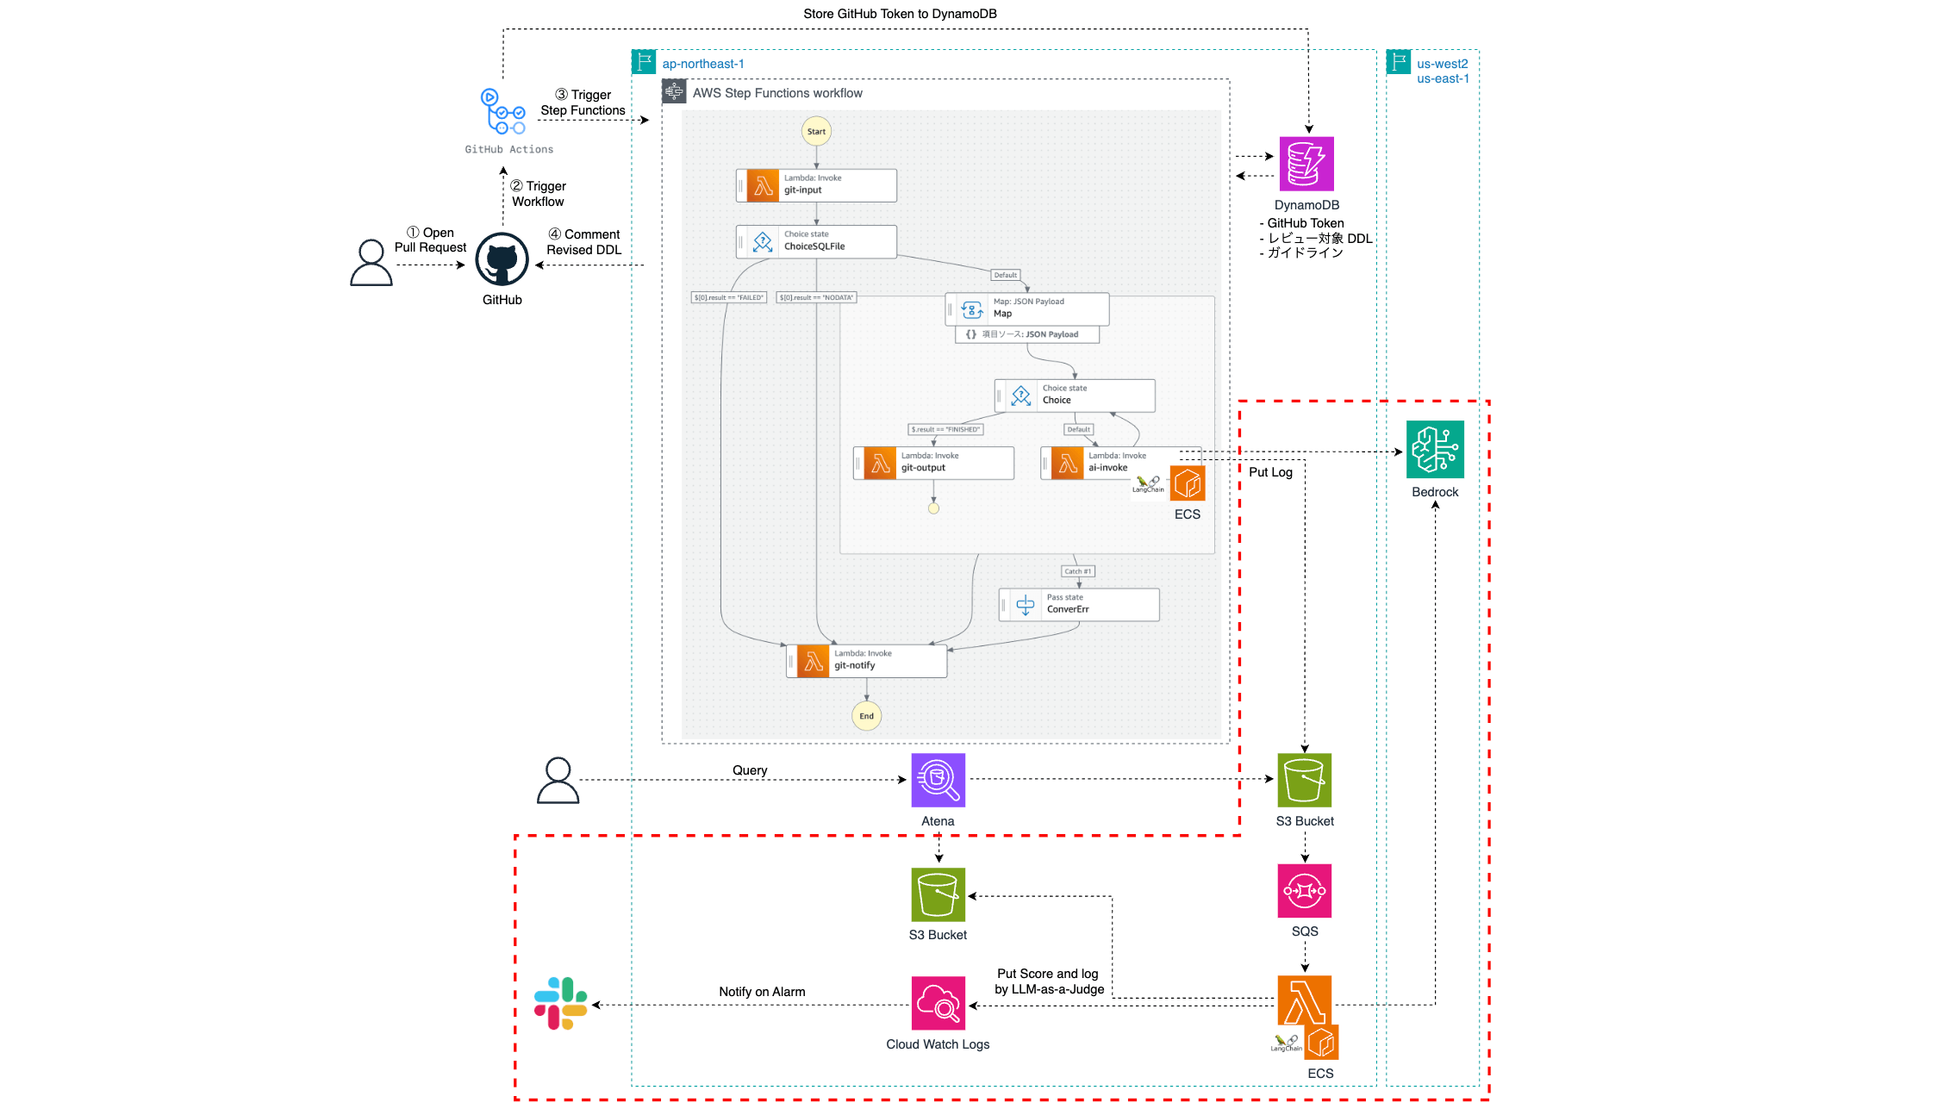Click the Slack logo
The image size is (1958, 1115).
click(561, 1004)
